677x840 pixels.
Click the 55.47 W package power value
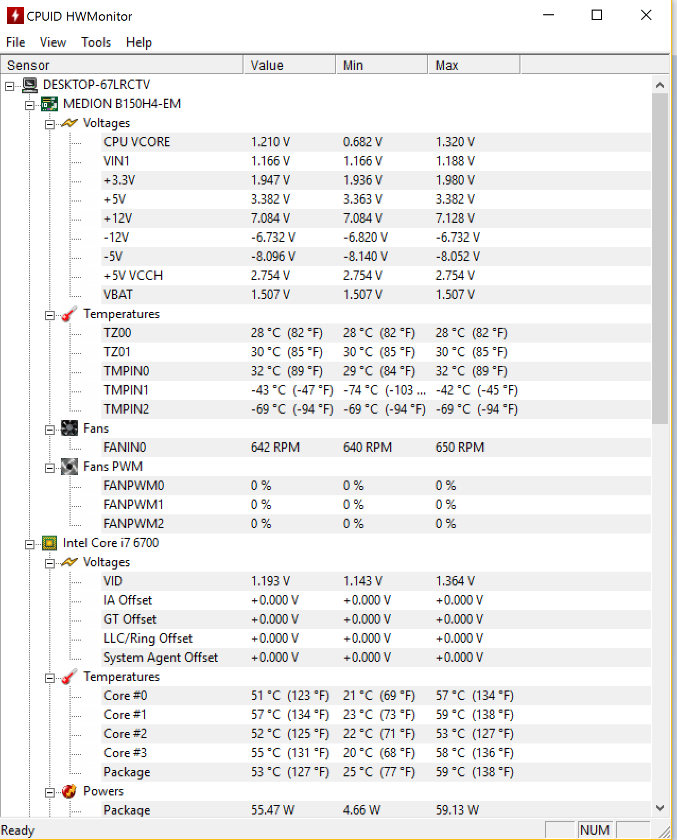click(273, 810)
